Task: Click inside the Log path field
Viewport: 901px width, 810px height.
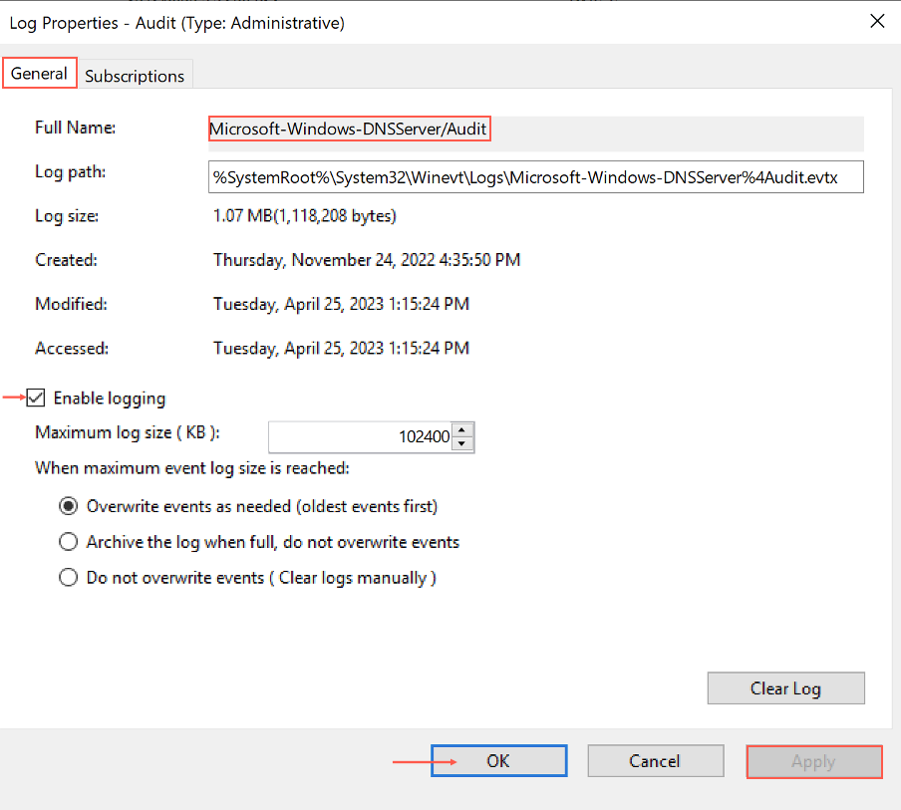Action: click(x=534, y=176)
